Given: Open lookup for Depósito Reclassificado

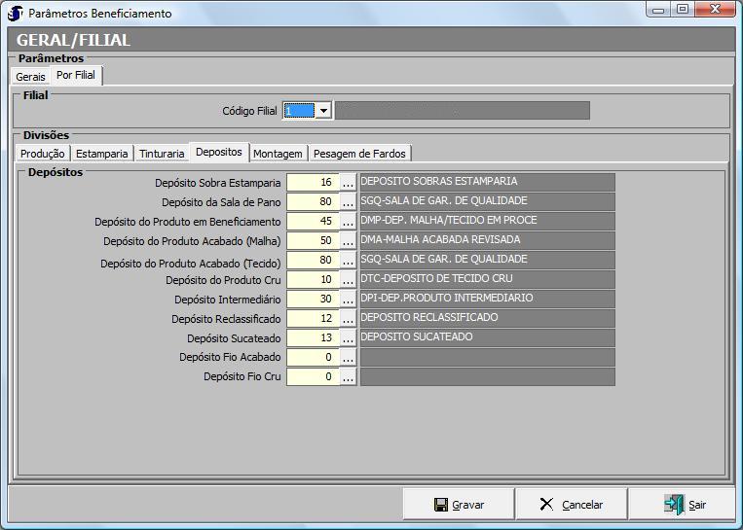Looking at the screenshot, I should [348, 319].
